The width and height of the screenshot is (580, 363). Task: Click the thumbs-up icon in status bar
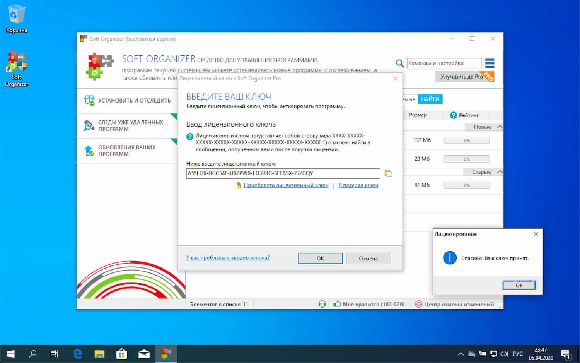tap(337, 304)
